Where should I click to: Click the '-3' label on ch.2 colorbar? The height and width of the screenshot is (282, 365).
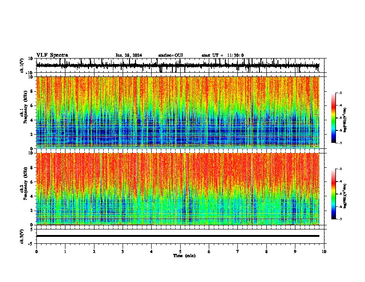pos(340,169)
